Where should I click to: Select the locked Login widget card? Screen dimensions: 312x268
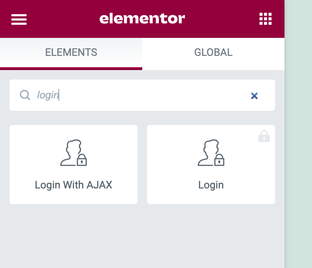coord(211,164)
